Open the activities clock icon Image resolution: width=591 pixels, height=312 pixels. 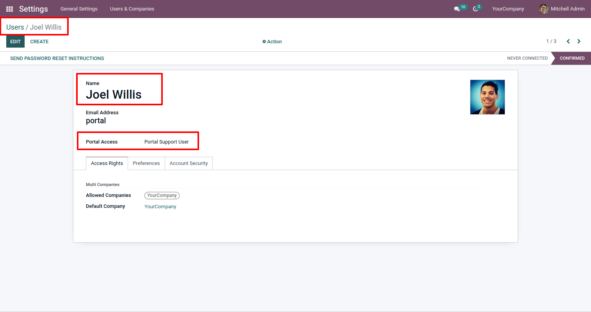[x=475, y=9]
